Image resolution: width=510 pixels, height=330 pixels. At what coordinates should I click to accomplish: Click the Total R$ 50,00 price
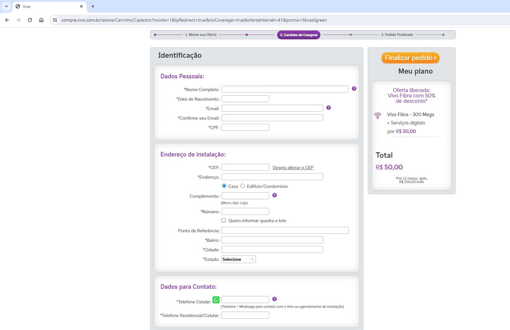click(389, 167)
